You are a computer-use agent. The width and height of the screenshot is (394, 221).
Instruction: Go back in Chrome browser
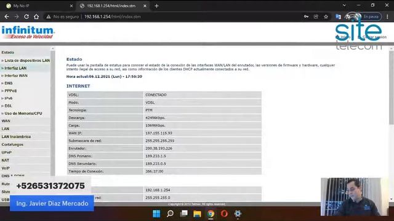[7, 17]
